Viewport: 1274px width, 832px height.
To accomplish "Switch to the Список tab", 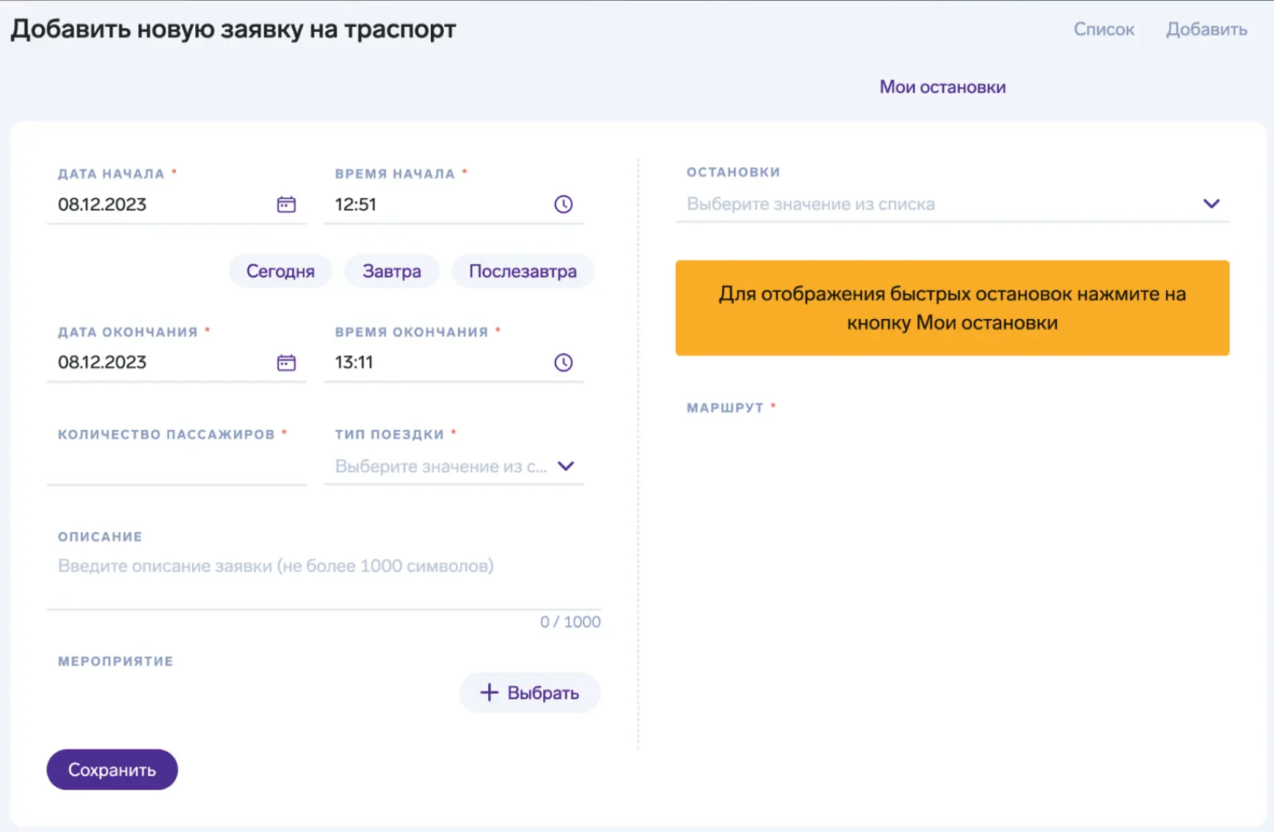I will click(x=1104, y=29).
